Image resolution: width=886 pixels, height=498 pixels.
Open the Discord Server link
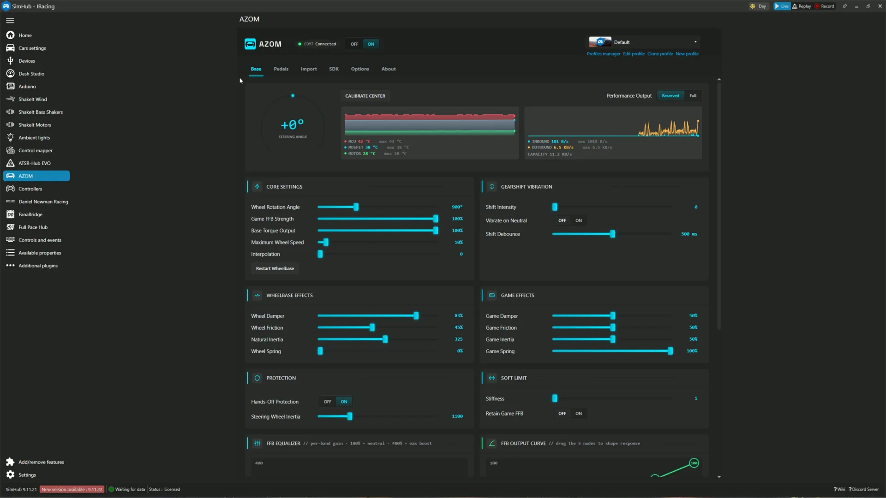[x=864, y=490]
